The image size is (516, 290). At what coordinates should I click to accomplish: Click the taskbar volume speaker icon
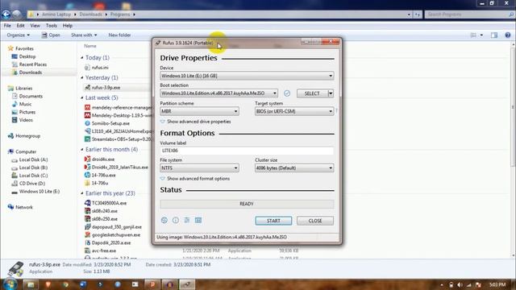pyautogui.click(x=460, y=284)
